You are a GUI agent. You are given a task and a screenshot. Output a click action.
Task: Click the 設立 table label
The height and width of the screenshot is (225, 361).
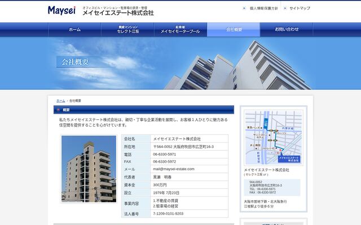128,193
